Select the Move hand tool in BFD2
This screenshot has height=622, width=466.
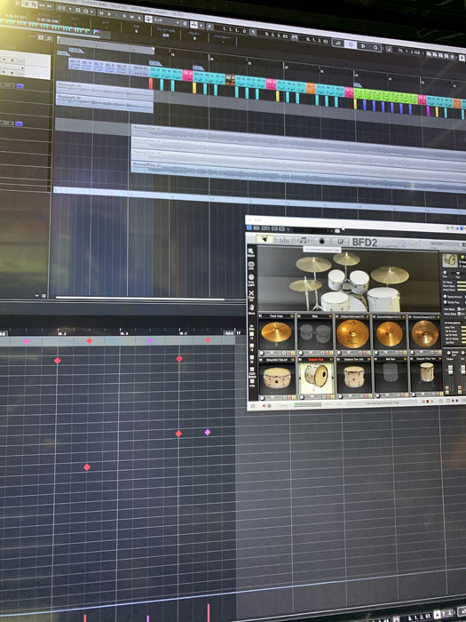[251, 308]
